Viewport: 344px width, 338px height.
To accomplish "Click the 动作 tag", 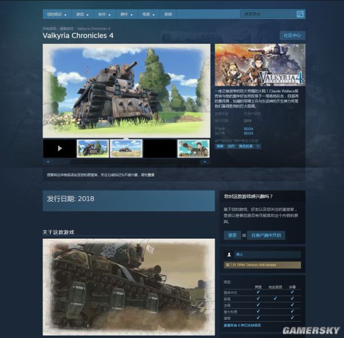I will coord(231,146).
